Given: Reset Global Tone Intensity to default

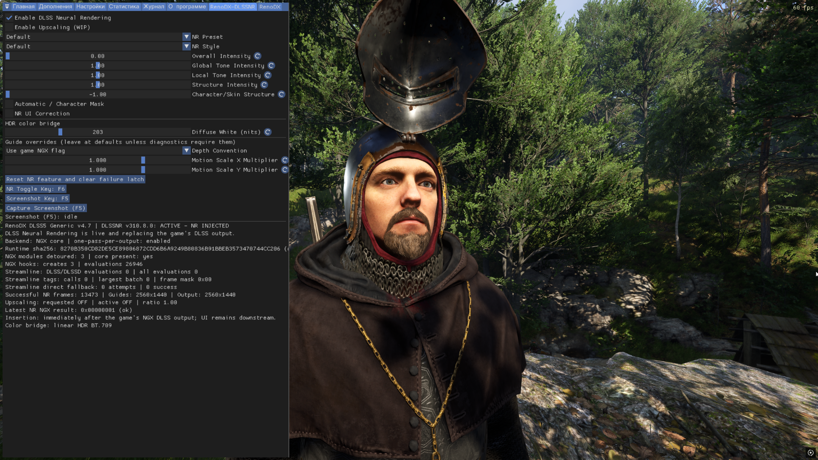Looking at the screenshot, I should coord(271,66).
